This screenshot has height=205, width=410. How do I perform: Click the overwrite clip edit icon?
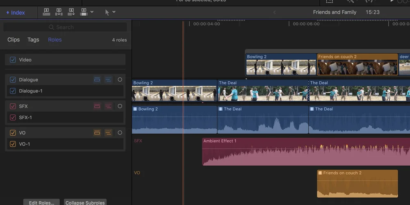(x=84, y=12)
